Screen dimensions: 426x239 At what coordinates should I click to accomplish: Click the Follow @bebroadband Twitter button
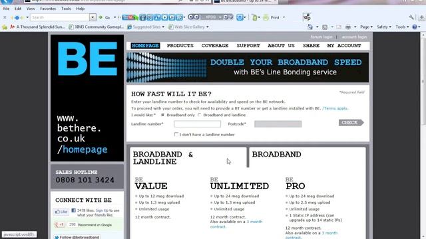point(77,237)
